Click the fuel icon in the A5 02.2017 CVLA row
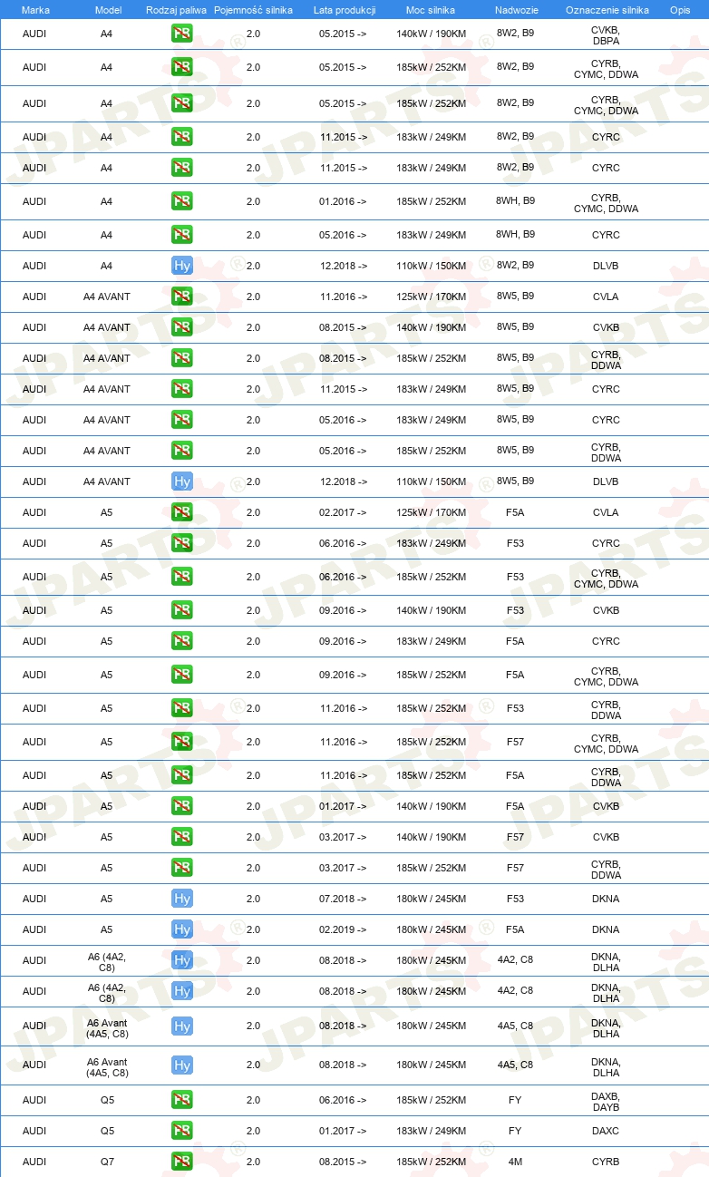709x1177 pixels. point(182,512)
